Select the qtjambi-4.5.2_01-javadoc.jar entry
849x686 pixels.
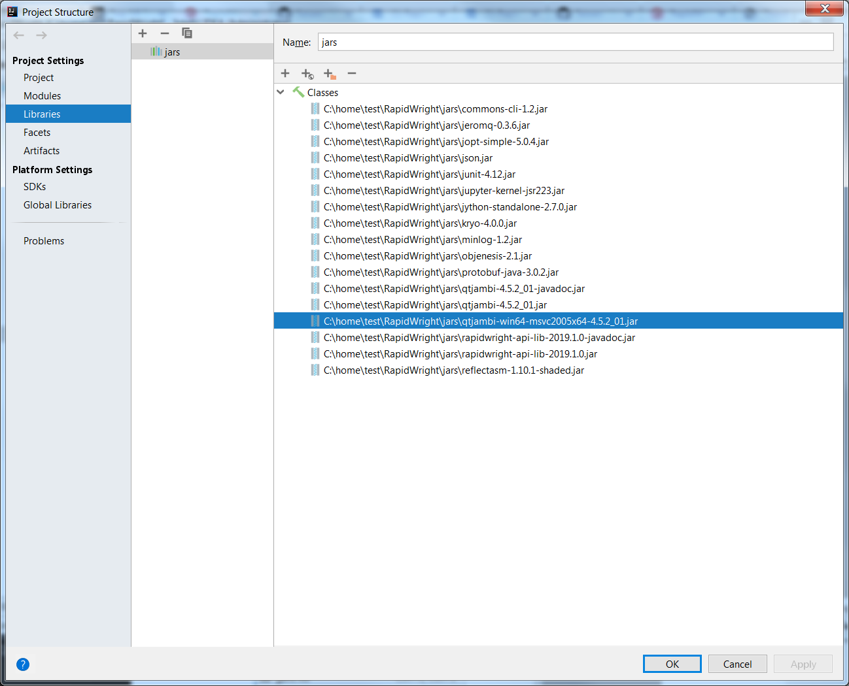pos(455,288)
